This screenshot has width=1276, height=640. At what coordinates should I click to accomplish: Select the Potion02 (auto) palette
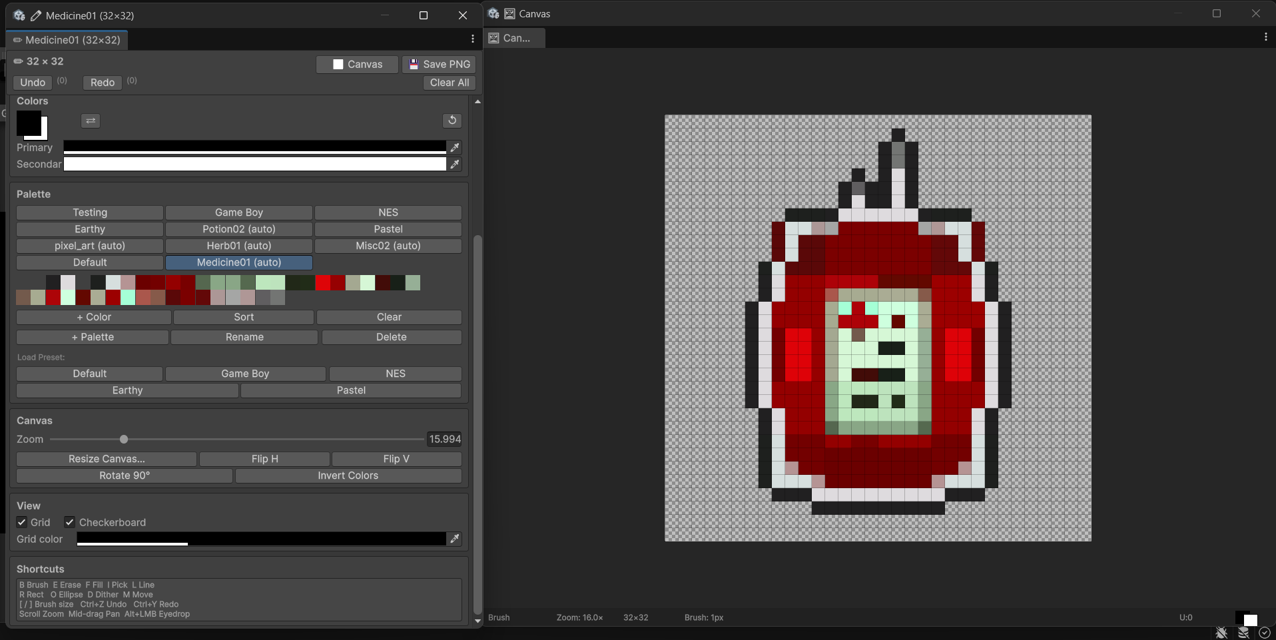coord(239,229)
